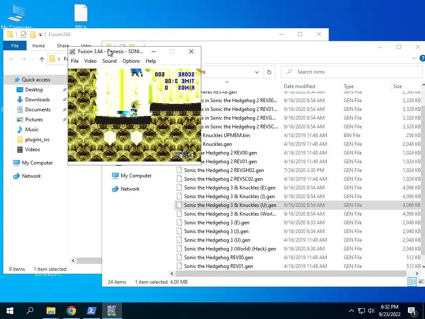Screen dimensions: 425x319
Task: Expand the address bar history dropdown
Action: pos(256,72)
